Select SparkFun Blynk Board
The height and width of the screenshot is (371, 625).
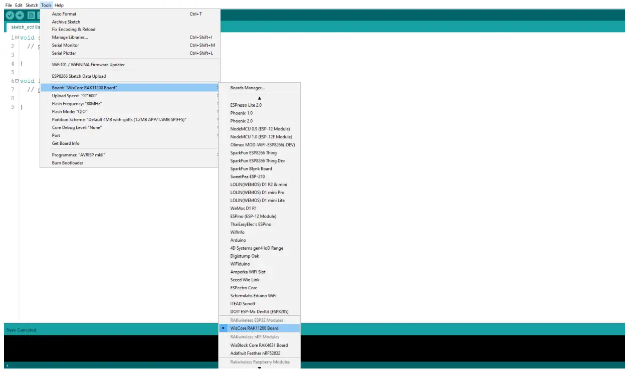260,169
